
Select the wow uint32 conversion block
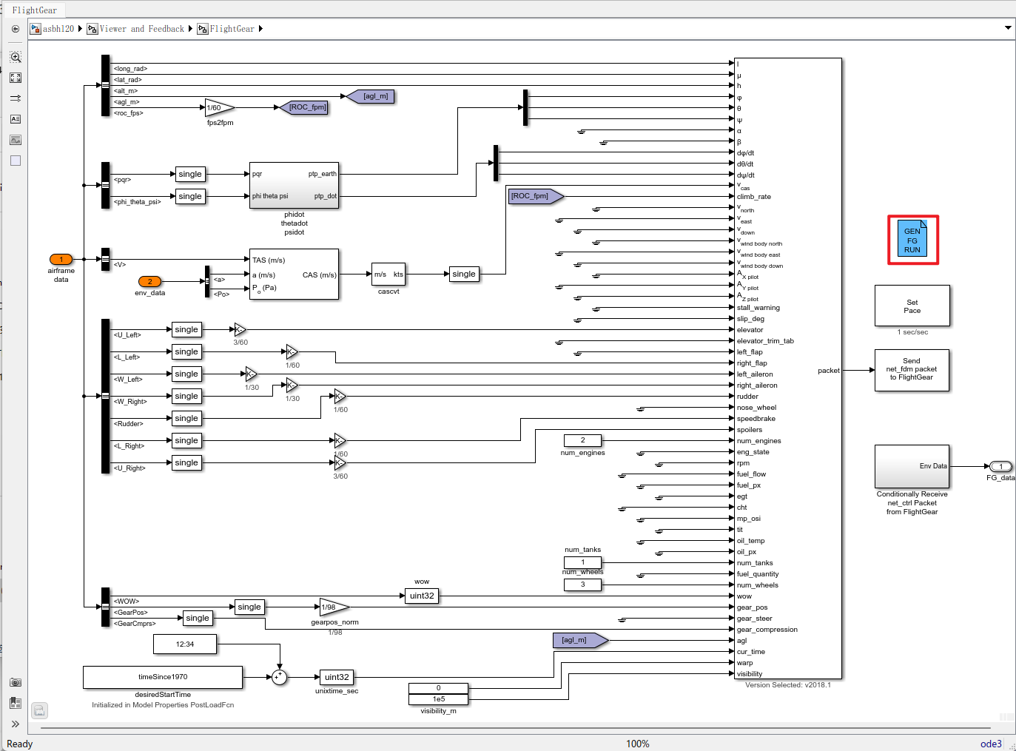pyautogui.click(x=422, y=596)
